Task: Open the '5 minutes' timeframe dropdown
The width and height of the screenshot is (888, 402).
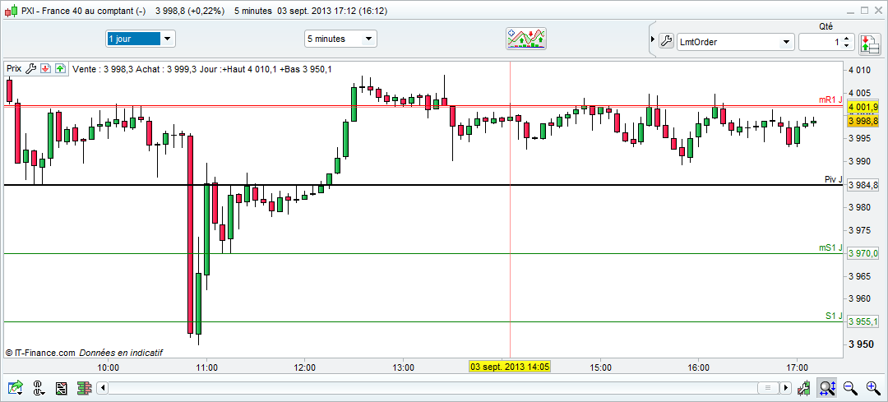Action: click(x=340, y=39)
